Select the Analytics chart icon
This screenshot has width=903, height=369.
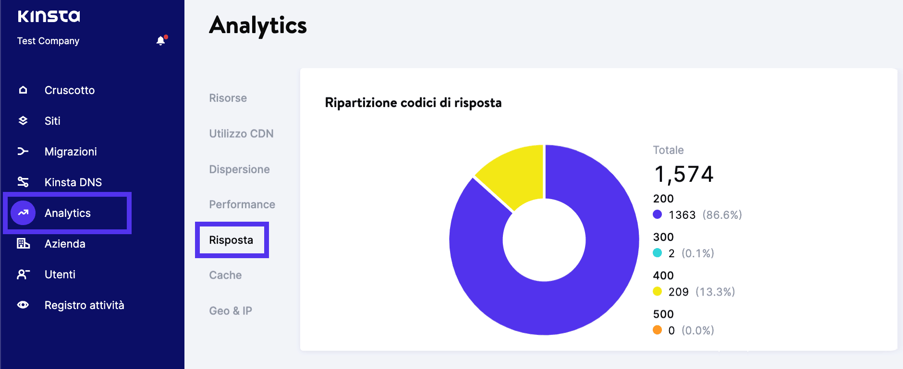tap(22, 213)
